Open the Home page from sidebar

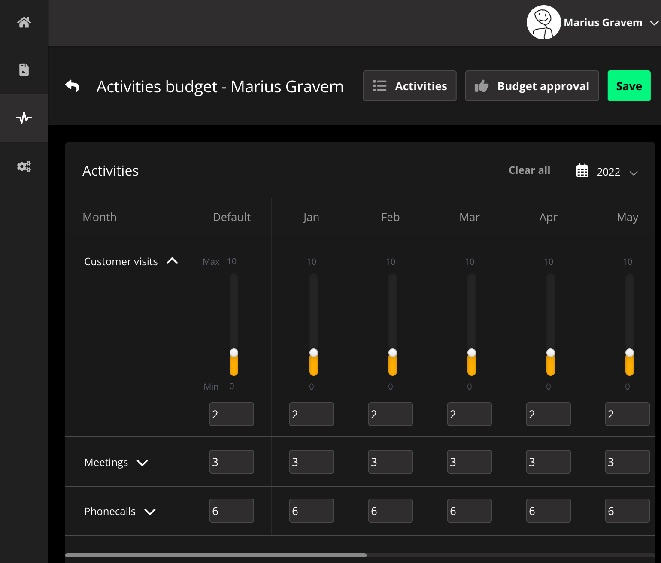click(x=24, y=22)
